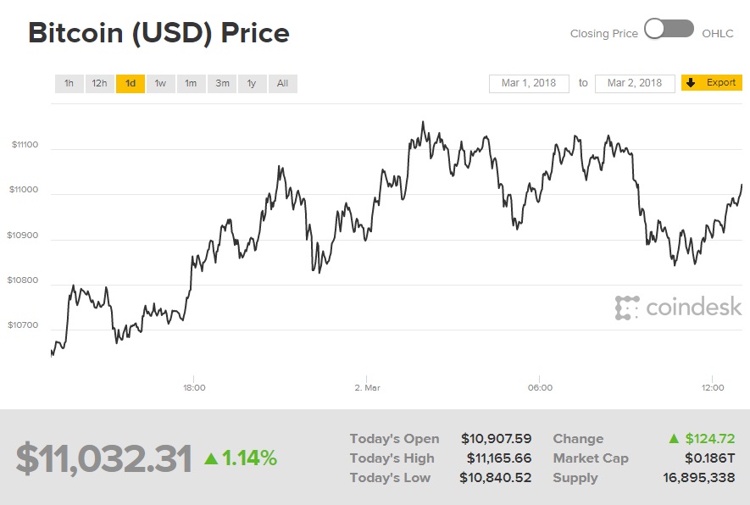Click the CoinDesk logo icon
Viewport: 750px width, 505px height.
[627, 308]
